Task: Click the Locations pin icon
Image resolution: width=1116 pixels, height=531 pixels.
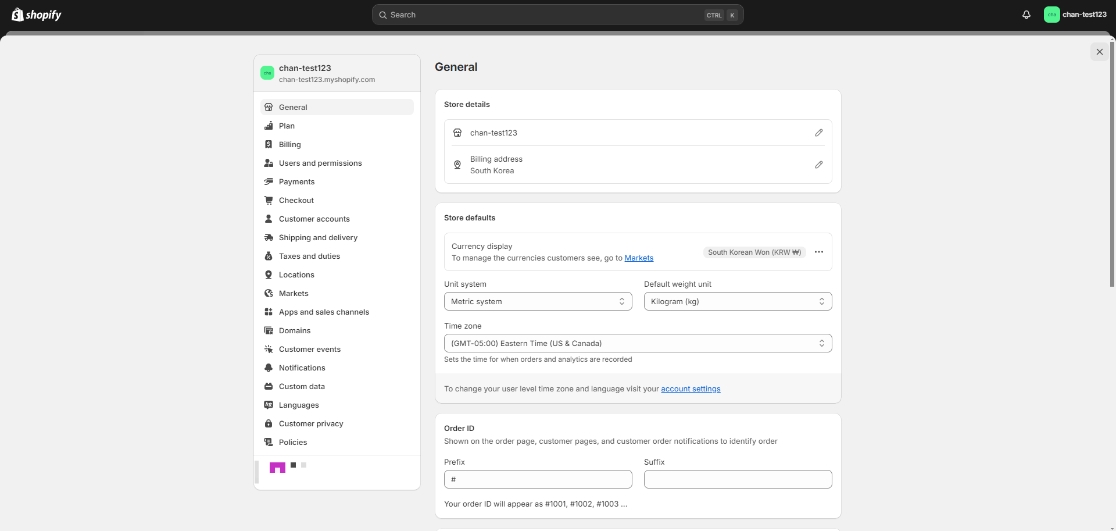Action: [269, 275]
